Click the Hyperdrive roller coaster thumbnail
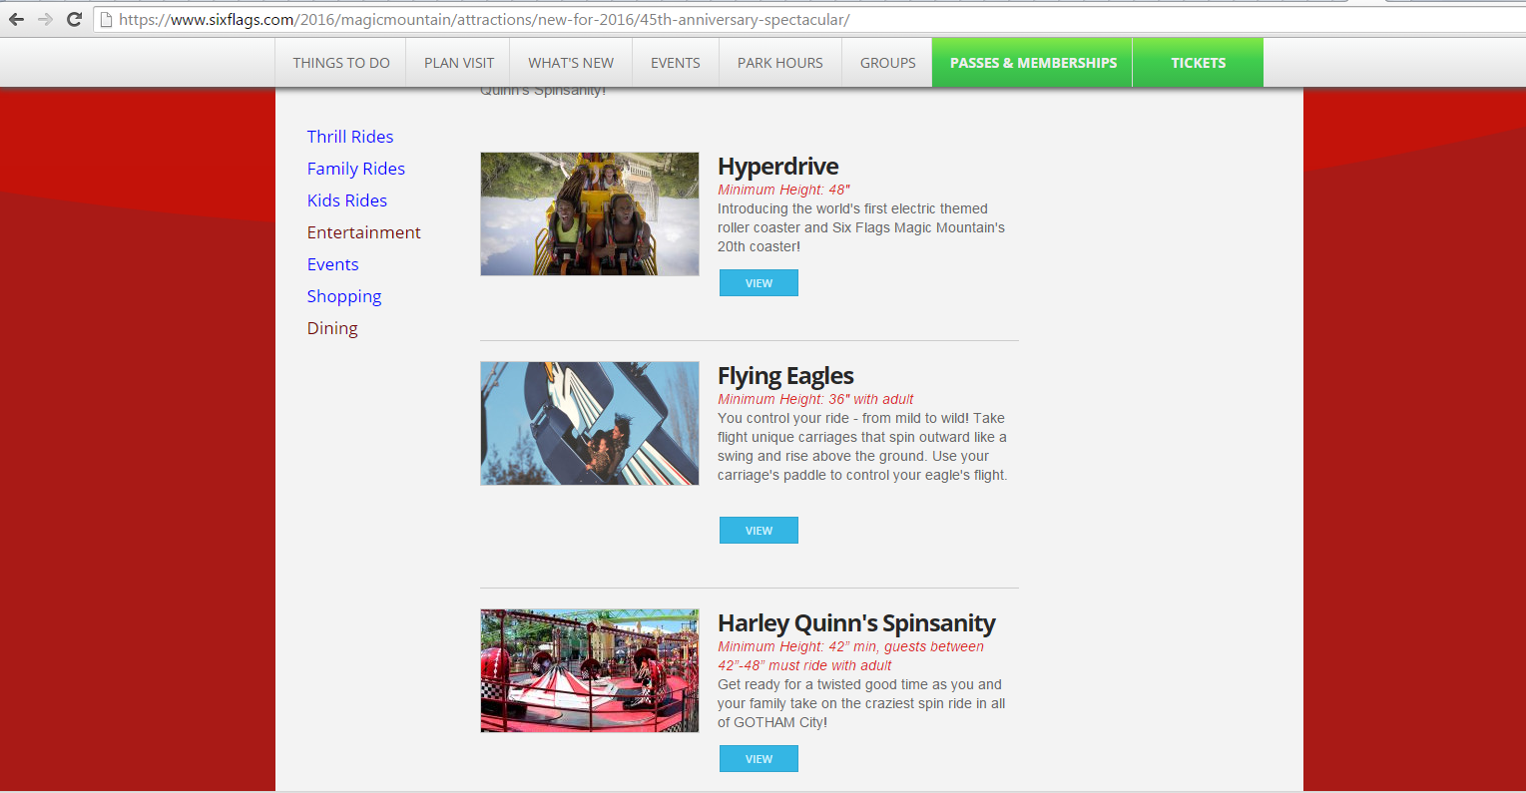The image size is (1526, 793). (590, 214)
